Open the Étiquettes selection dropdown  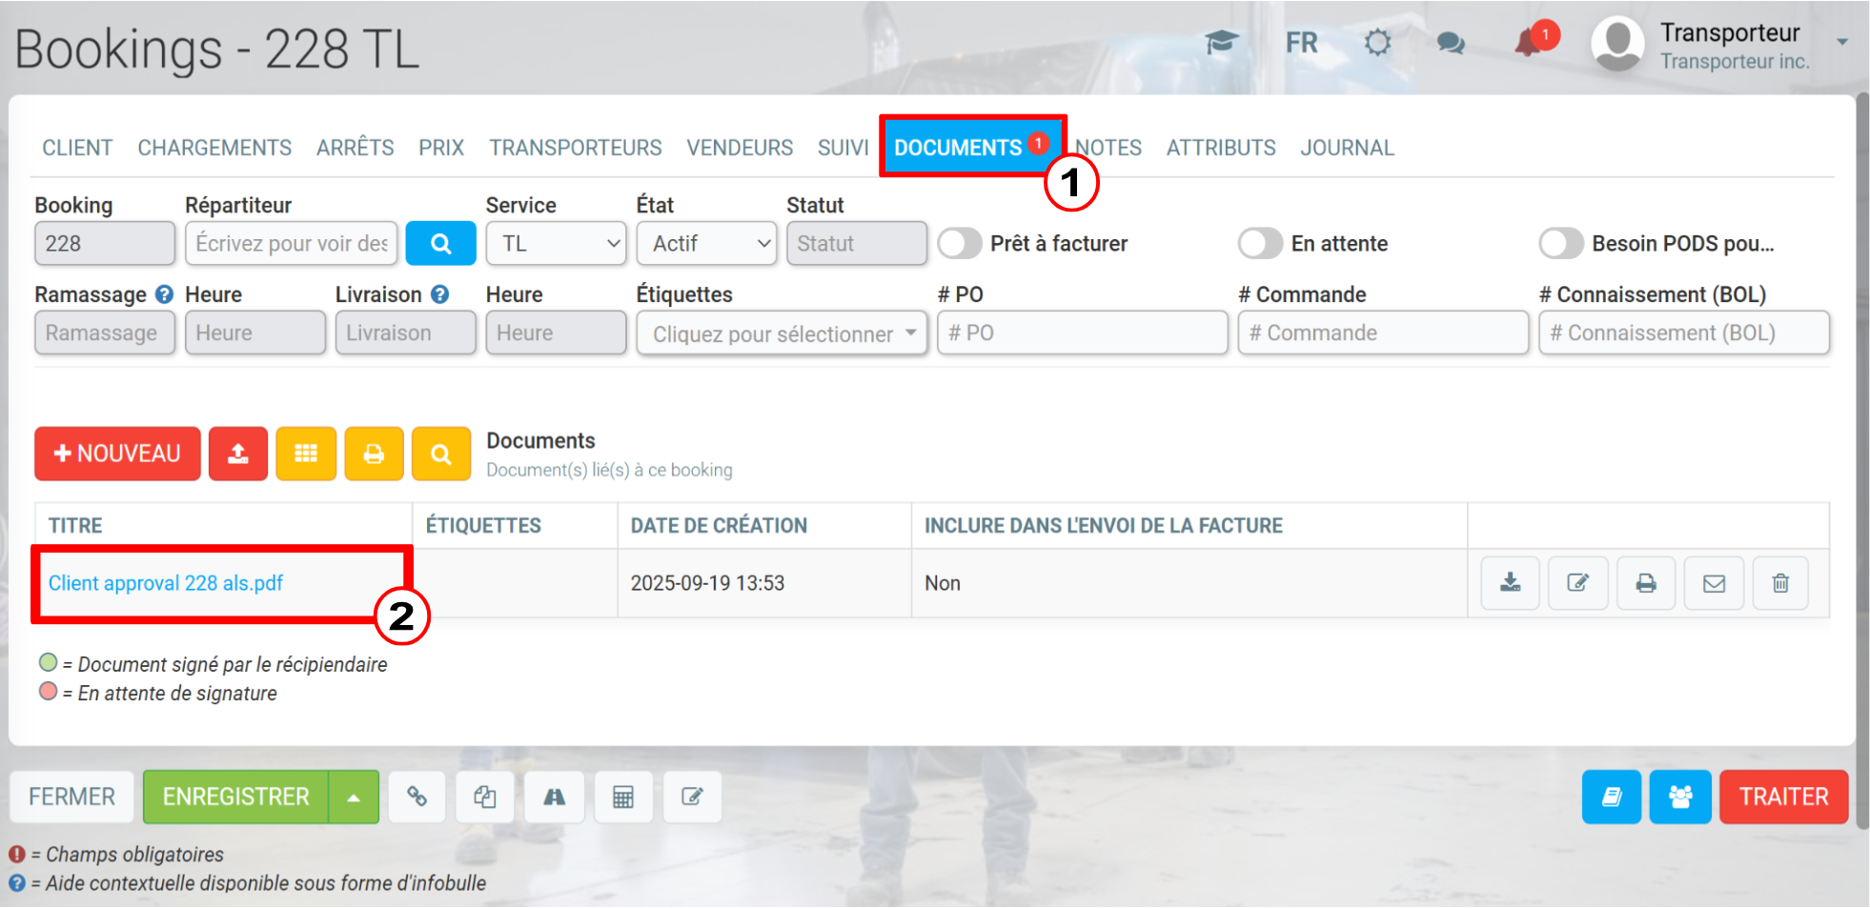tap(782, 333)
